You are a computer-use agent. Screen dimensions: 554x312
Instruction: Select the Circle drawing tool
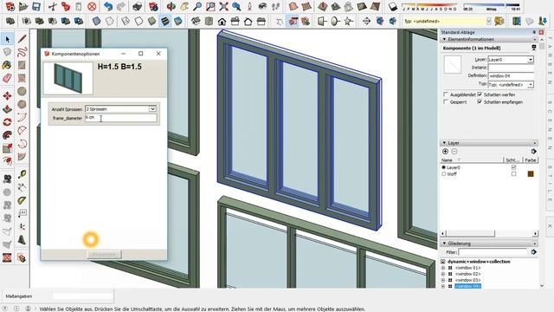[x=22, y=91]
